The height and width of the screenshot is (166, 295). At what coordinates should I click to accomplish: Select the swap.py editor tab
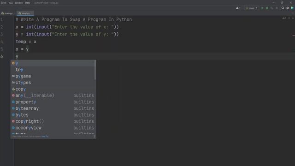pos(25,13)
